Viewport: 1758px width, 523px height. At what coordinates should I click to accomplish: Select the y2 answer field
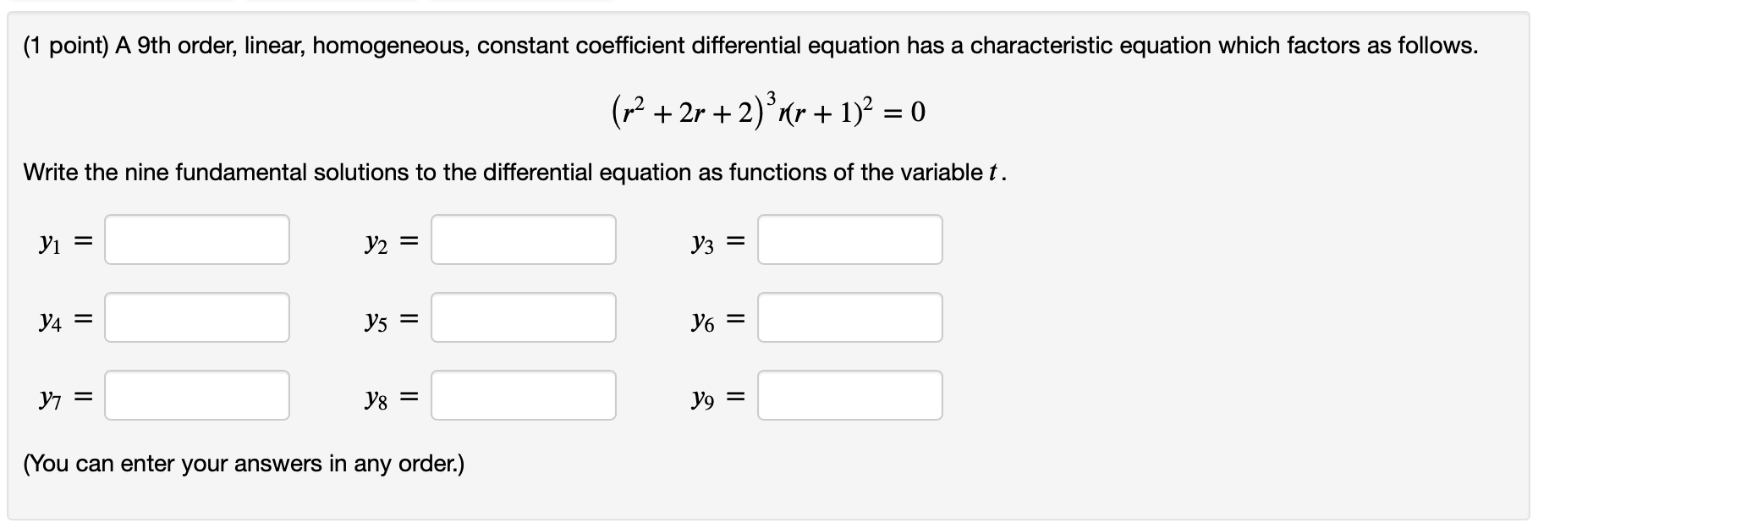[x=524, y=239]
